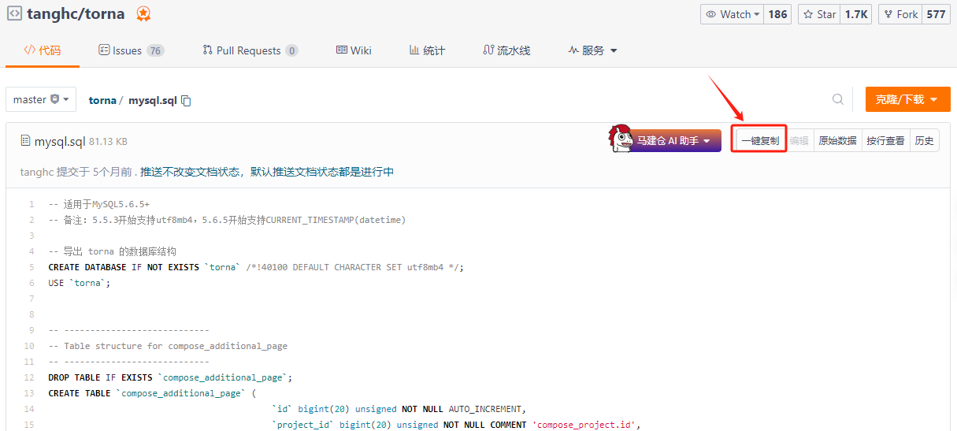Click the CREATE TABLE `compose_additional_page` line
Viewport: 957px width, 431px height.
[x=152, y=393]
